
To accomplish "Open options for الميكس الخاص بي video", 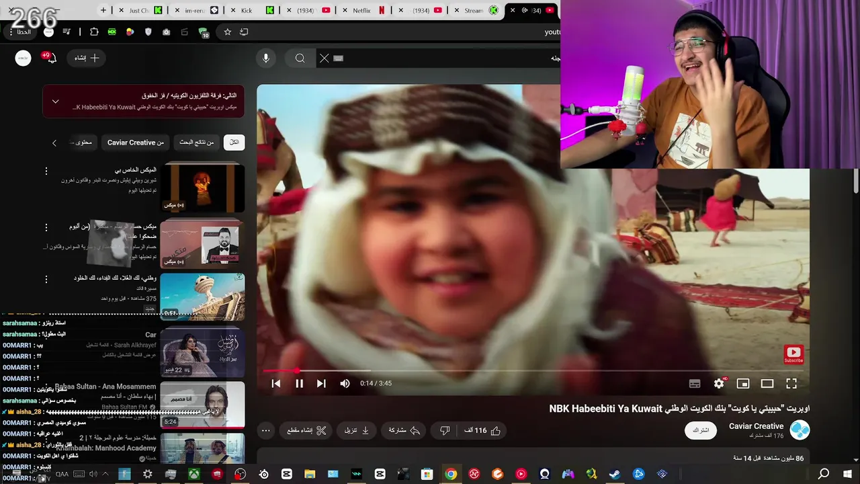I will pyautogui.click(x=46, y=171).
